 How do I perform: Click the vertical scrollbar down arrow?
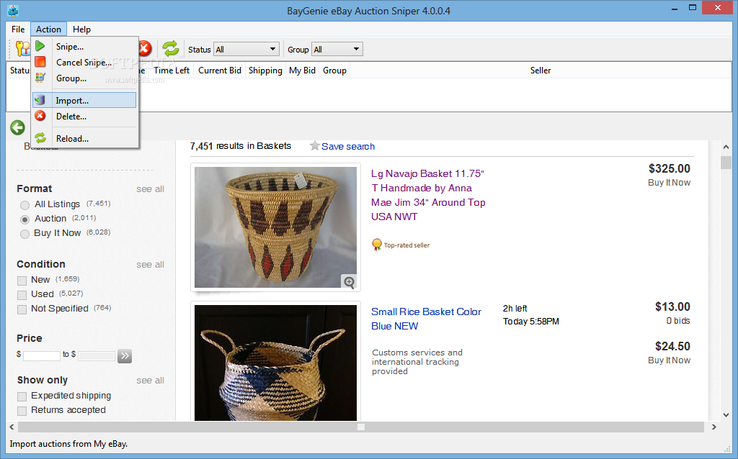coord(726,415)
